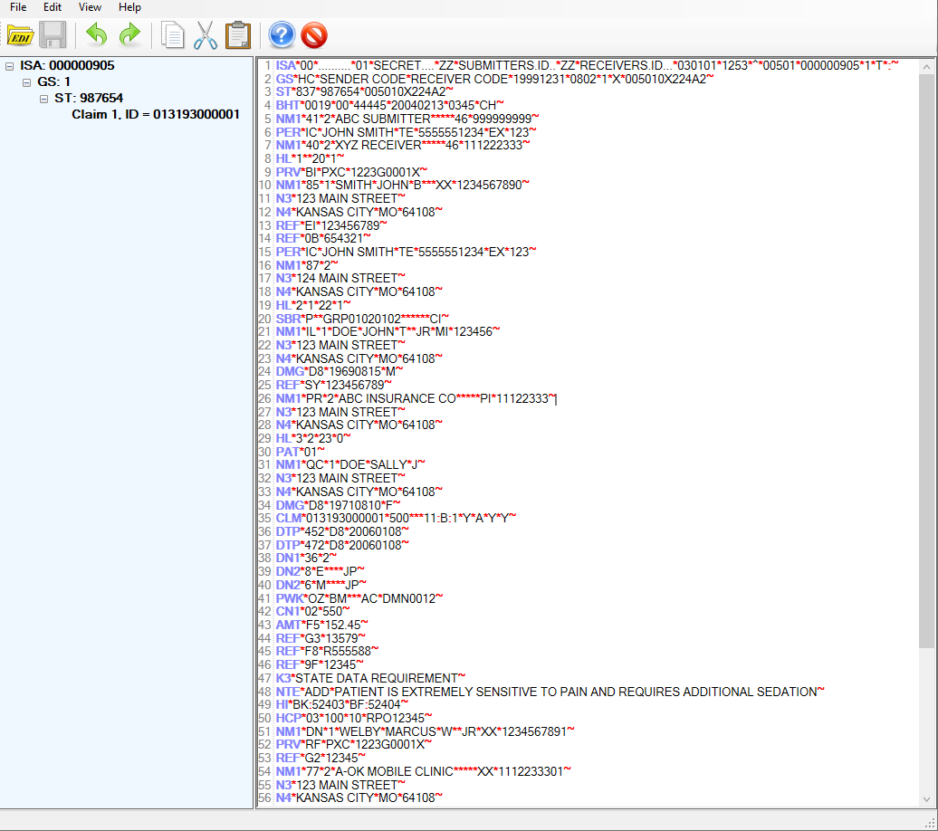Click the HL*2*1*22*1 line
938x831 pixels.
click(313, 305)
